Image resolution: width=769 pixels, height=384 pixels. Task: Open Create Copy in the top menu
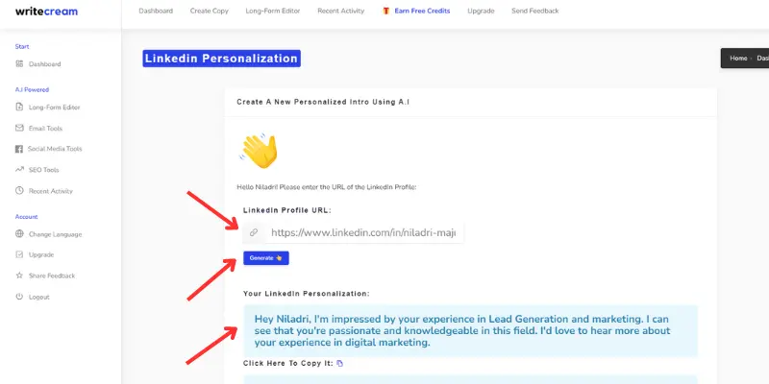210,11
